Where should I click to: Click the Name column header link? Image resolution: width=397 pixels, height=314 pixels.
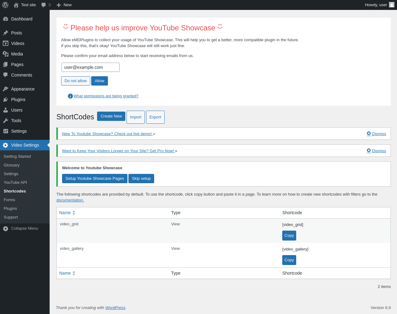click(x=65, y=213)
